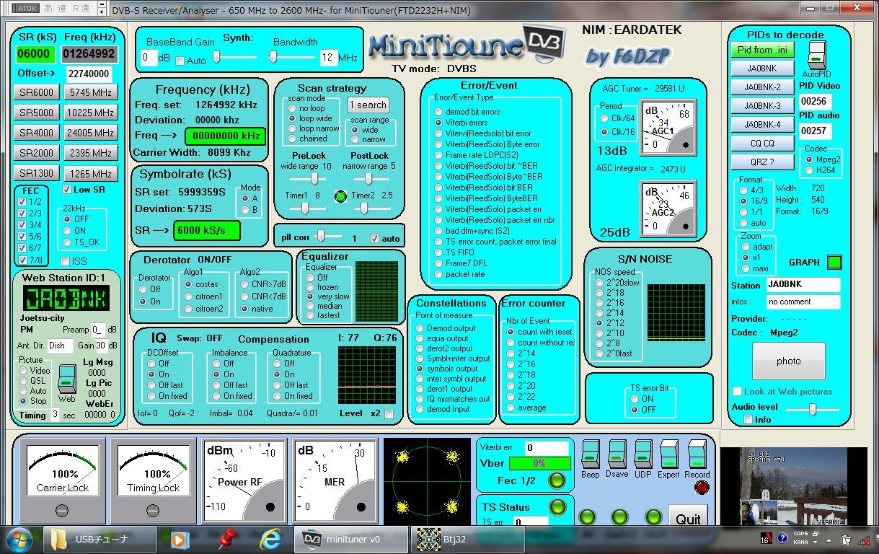Image resolution: width=879 pixels, height=554 pixels.
Task: Click the AGC1 dB meter
Action: [x=668, y=128]
